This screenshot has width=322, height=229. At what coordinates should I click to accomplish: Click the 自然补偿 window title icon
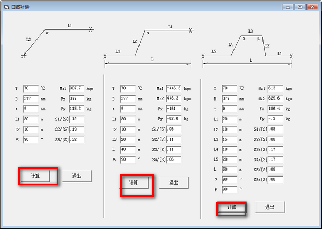coord(6,7)
